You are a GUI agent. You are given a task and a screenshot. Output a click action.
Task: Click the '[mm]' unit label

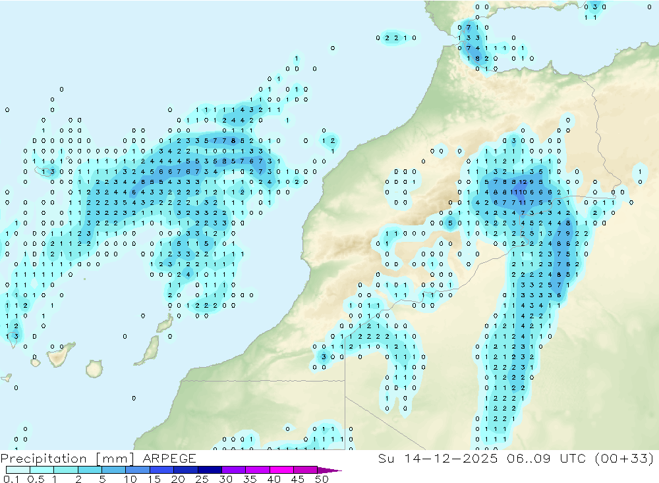tap(115, 459)
